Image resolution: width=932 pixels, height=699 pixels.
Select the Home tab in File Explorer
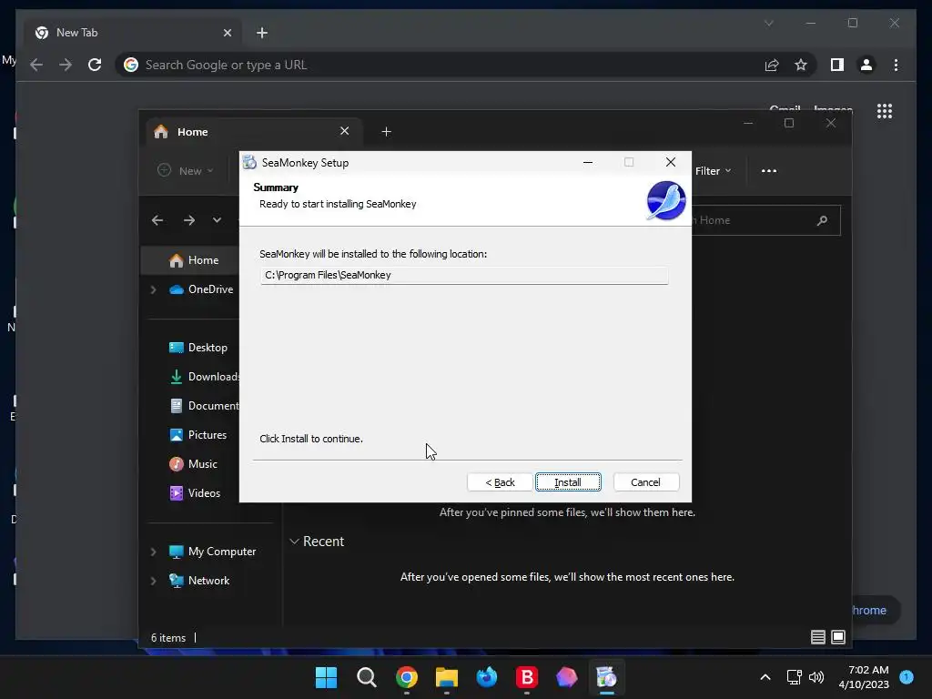tap(253, 131)
